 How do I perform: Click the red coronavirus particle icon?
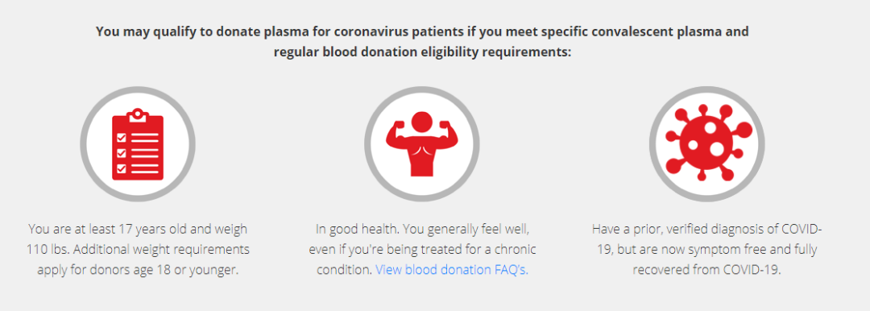pos(707,144)
